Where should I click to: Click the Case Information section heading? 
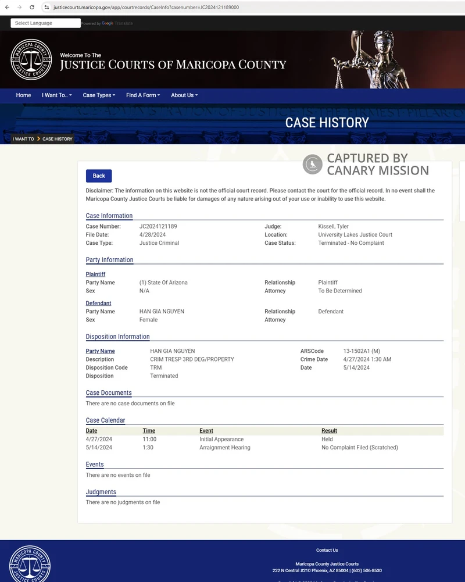(x=109, y=216)
